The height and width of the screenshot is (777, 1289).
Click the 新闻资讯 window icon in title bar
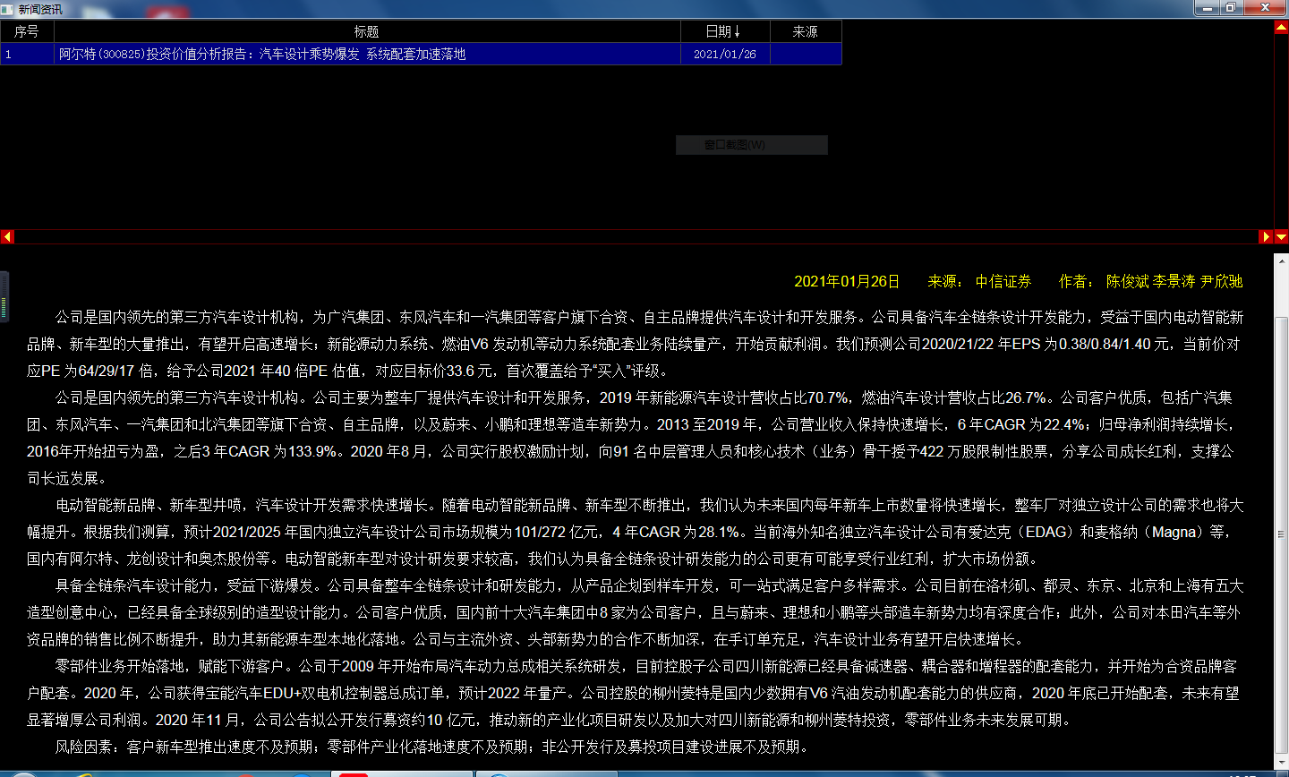point(7,9)
